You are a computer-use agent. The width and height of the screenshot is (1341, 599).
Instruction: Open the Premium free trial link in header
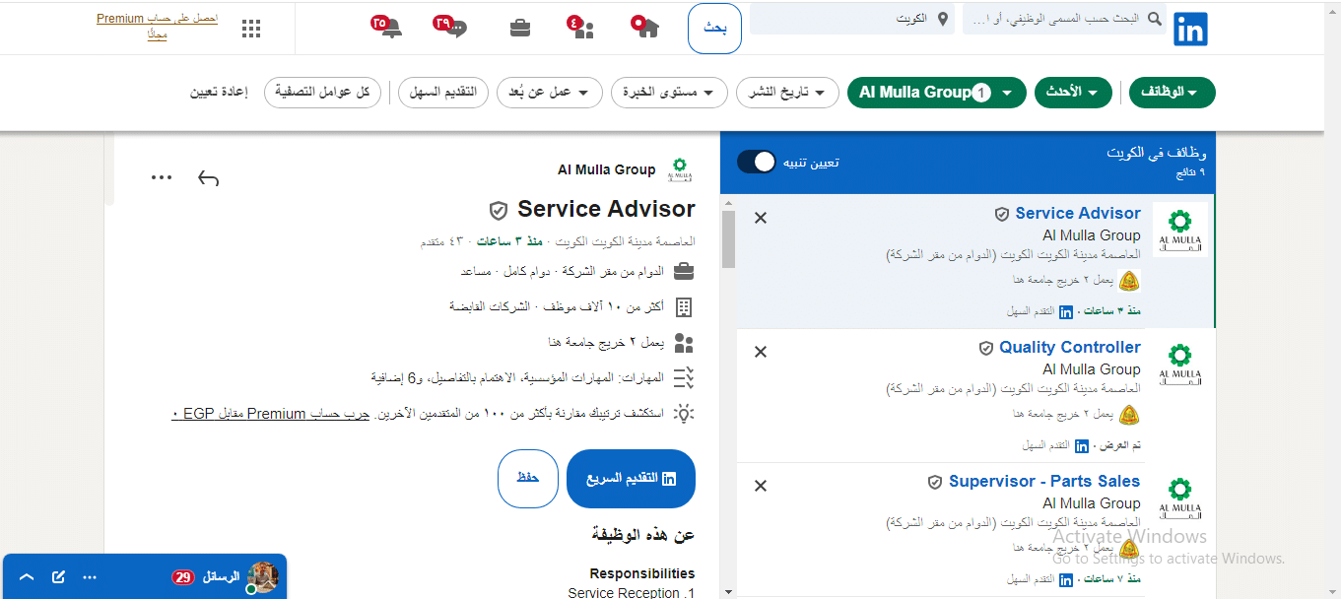(x=157, y=27)
